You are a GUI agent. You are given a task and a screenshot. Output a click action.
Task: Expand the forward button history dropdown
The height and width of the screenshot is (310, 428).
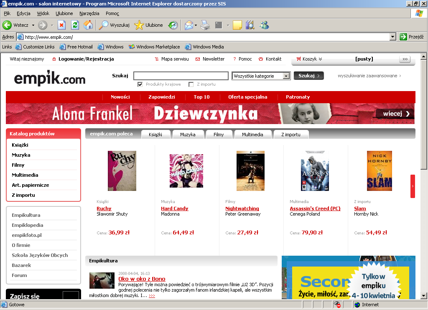point(52,25)
